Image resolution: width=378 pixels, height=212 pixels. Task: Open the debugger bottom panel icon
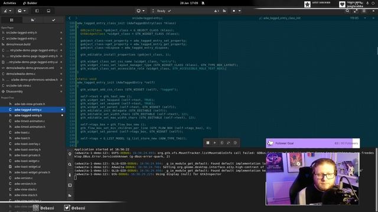pos(70,175)
